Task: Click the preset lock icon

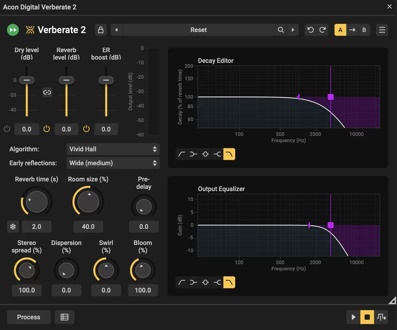Action: pyautogui.click(x=100, y=30)
